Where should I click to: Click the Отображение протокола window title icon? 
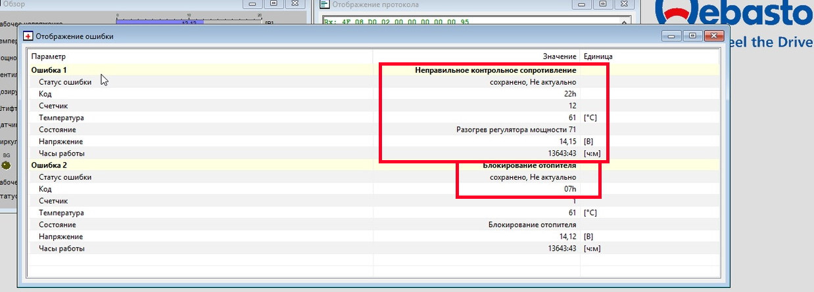tap(325, 5)
